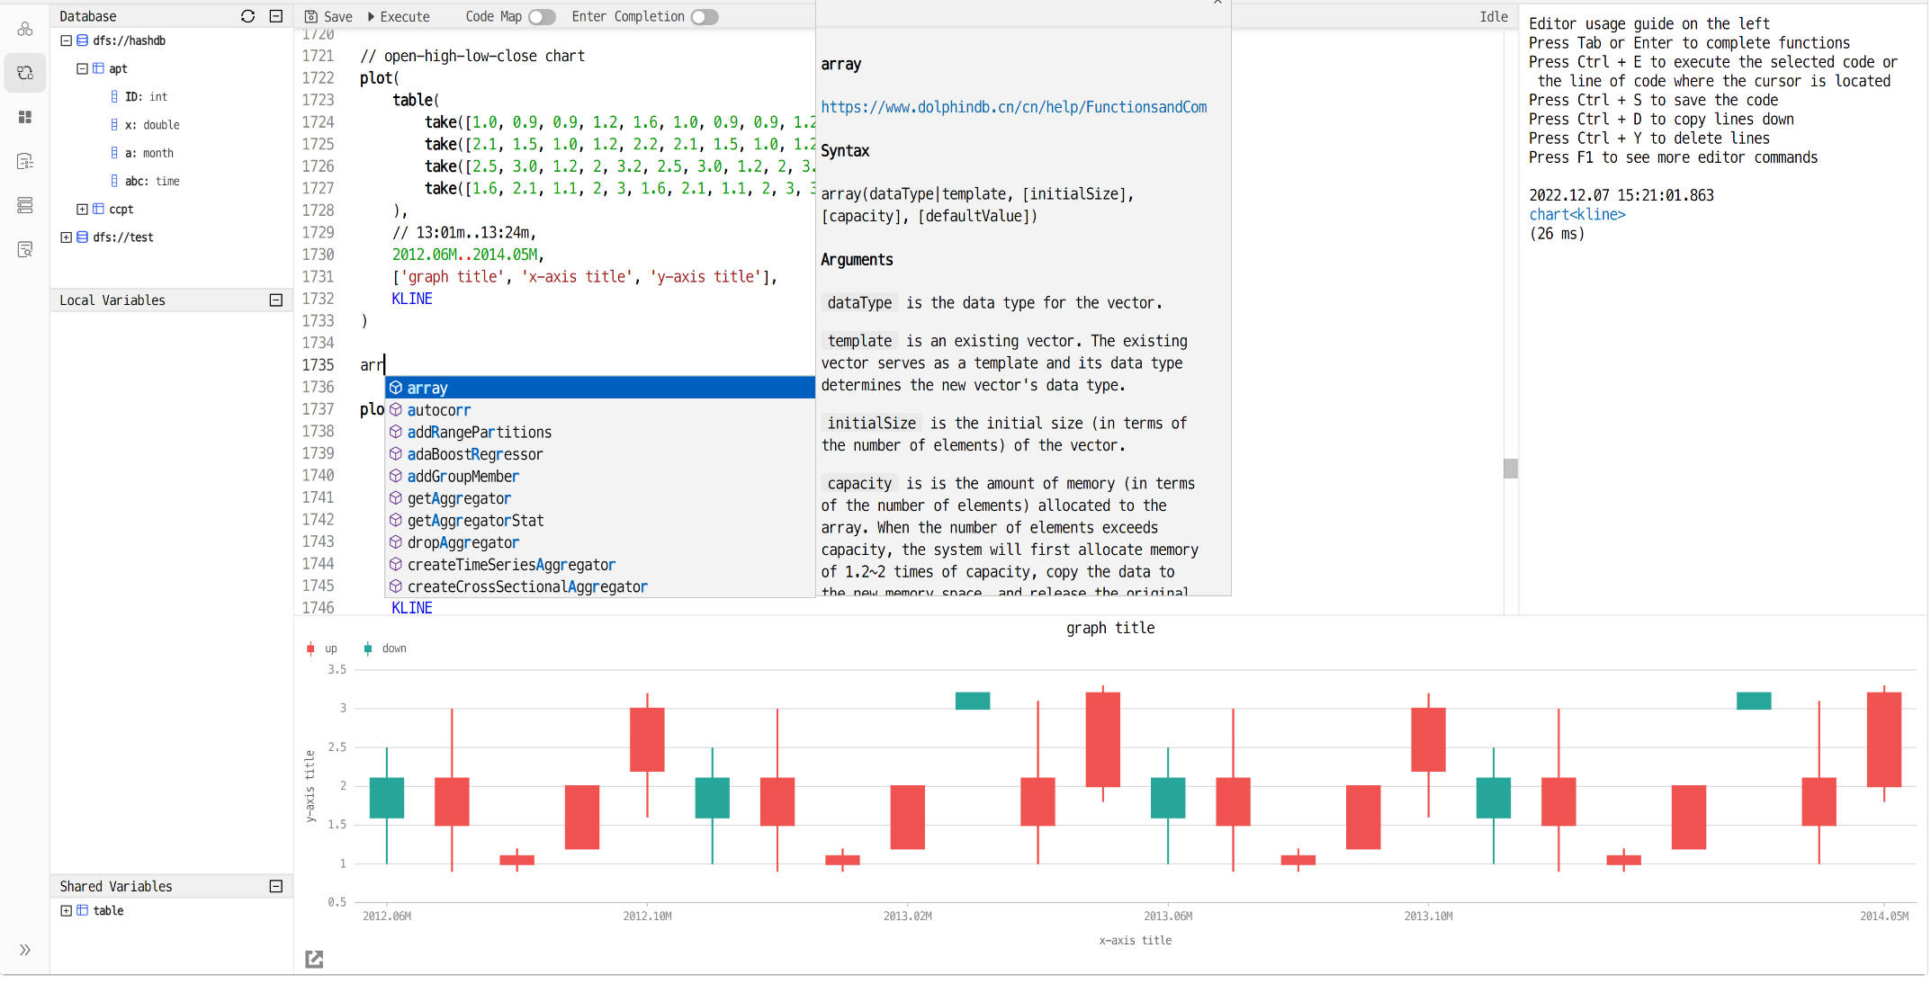
Task: Click the Execute play icon
Action: (x=372, y=16)
